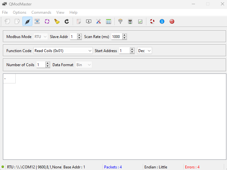Click the "Modbus Mode" label

click(19, 37)
